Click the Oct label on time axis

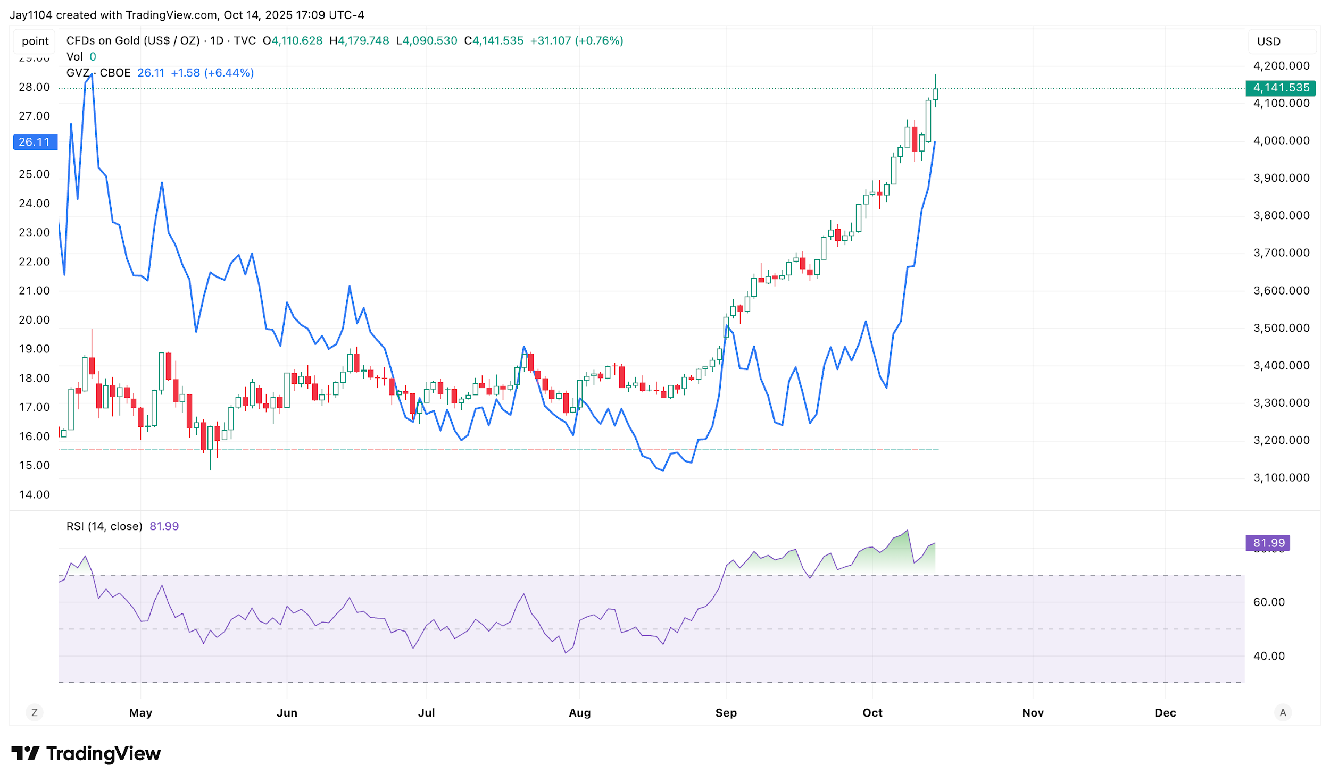[x=872, y=713]
